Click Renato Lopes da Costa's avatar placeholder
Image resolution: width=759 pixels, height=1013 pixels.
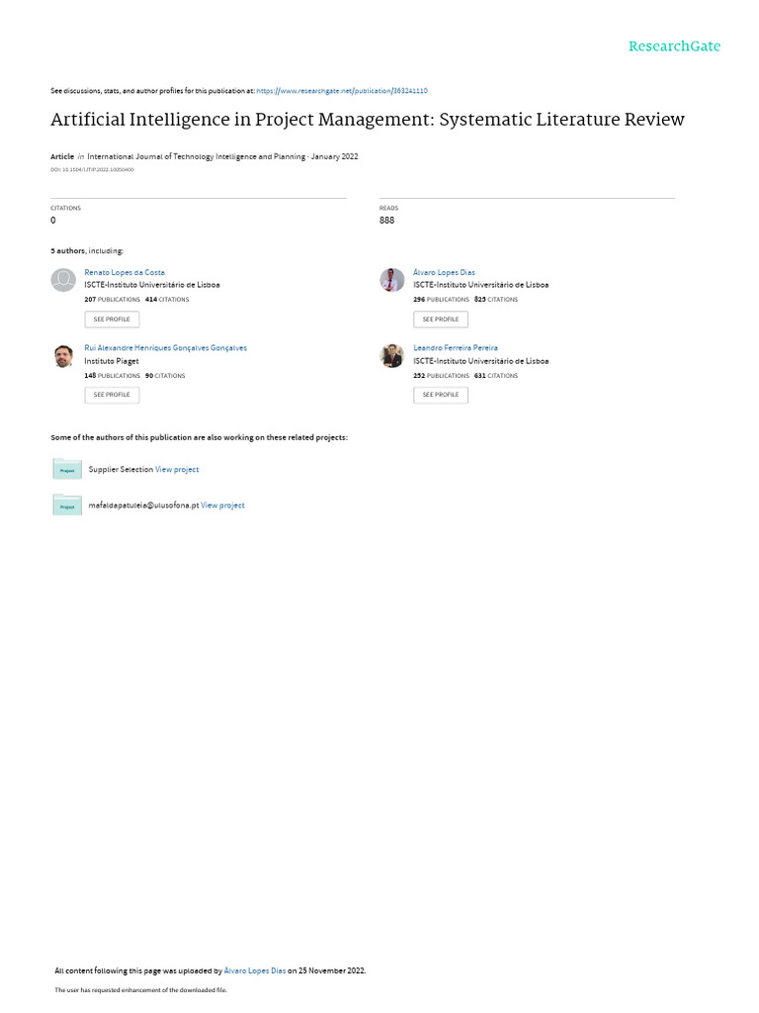[x=63, y=280]
